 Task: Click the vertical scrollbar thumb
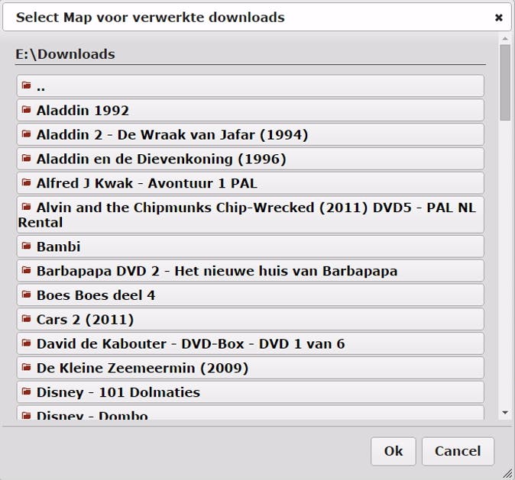505,82
